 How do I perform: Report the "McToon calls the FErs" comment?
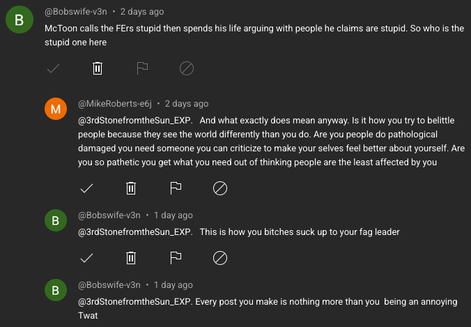[x=142, y=68]
